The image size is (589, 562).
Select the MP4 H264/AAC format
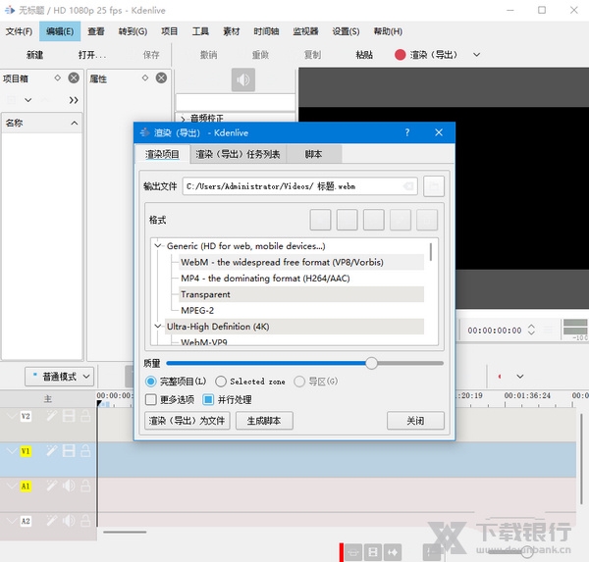coord(265,279)
